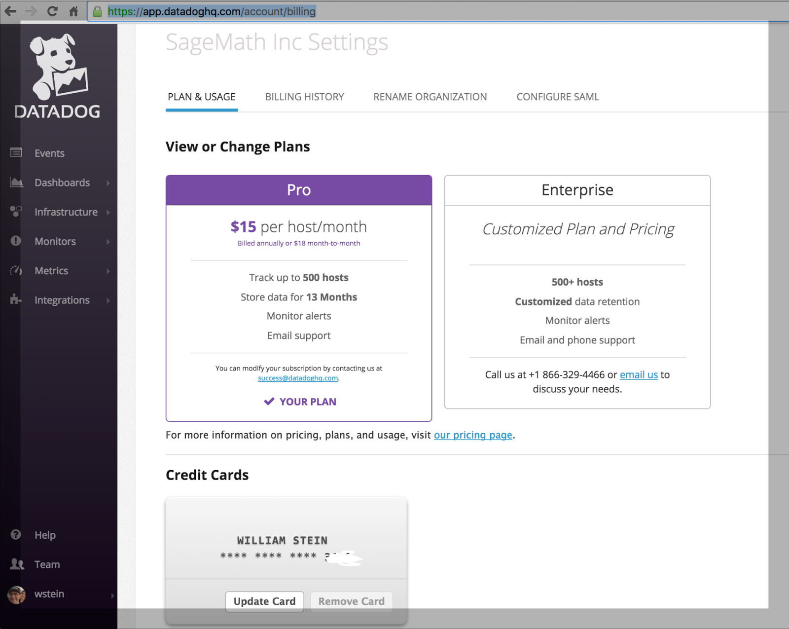Click the Update Card button
This screenshot has width=789, height=629.
(264, 601)
